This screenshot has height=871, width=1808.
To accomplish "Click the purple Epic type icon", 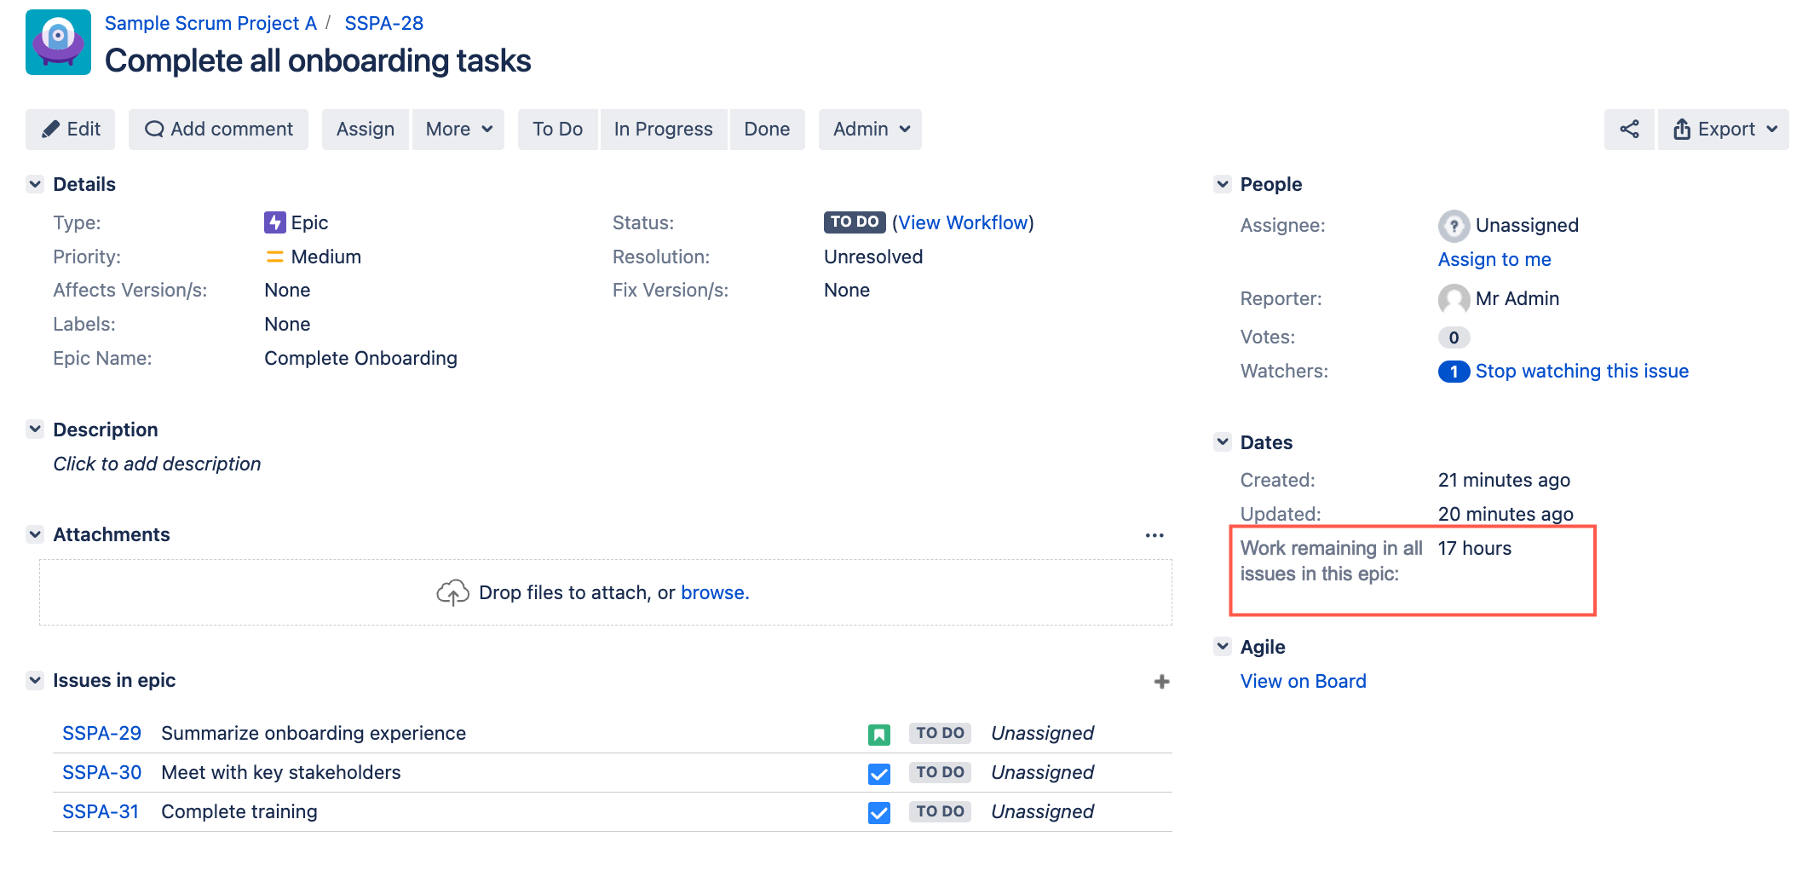I will 274,223.
